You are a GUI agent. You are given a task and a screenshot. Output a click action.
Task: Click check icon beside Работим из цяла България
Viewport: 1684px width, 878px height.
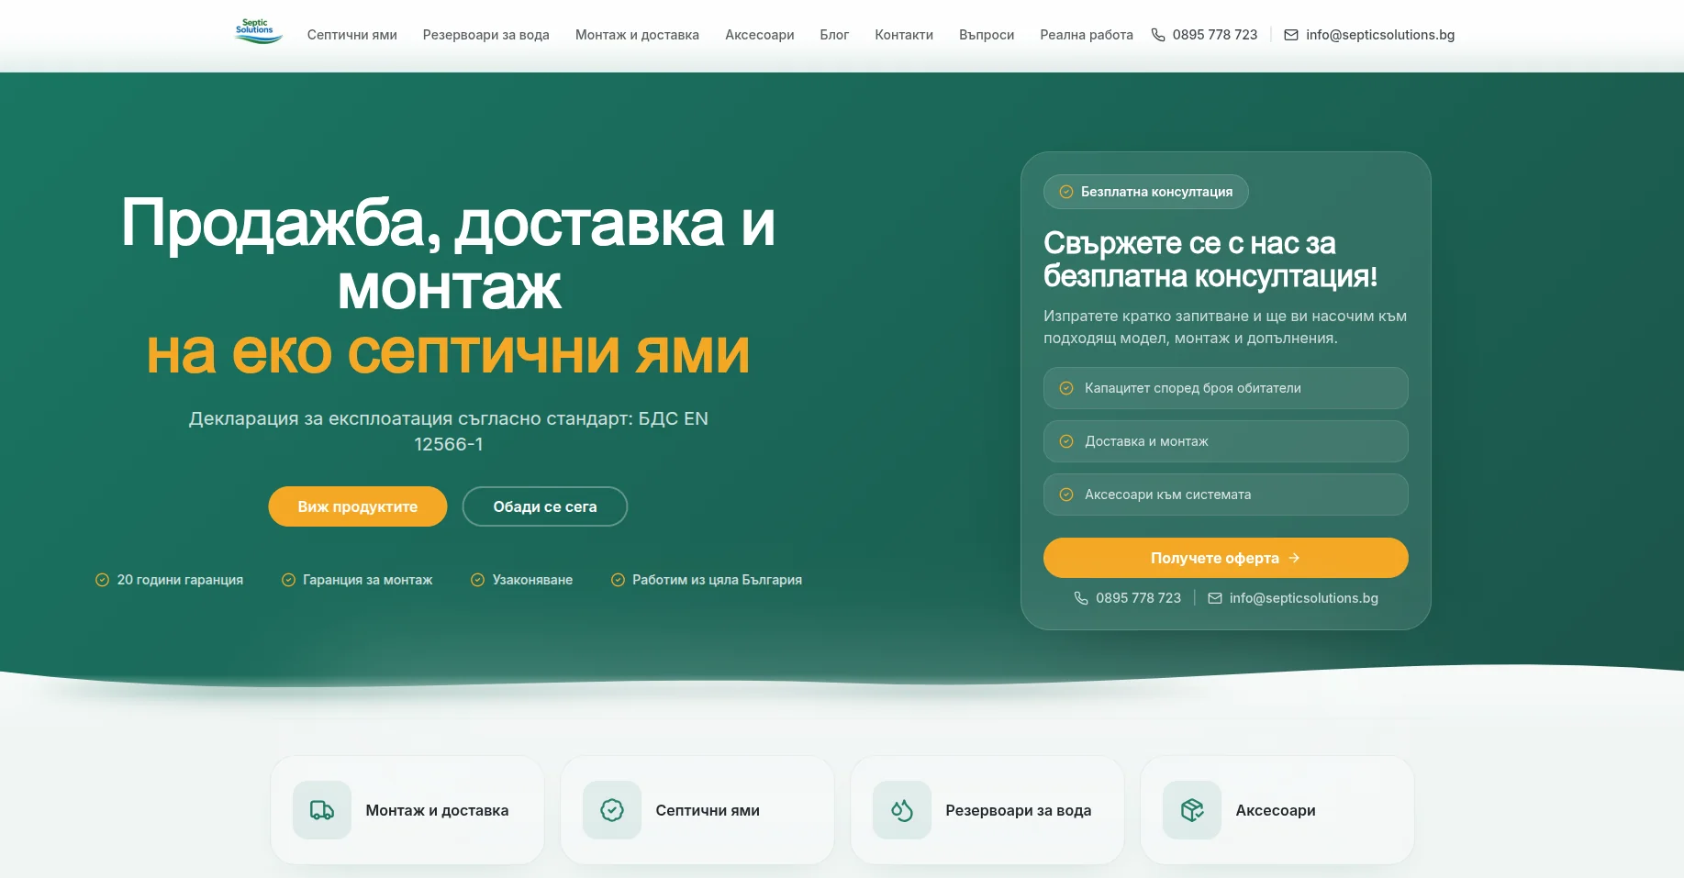coord(618,580)
